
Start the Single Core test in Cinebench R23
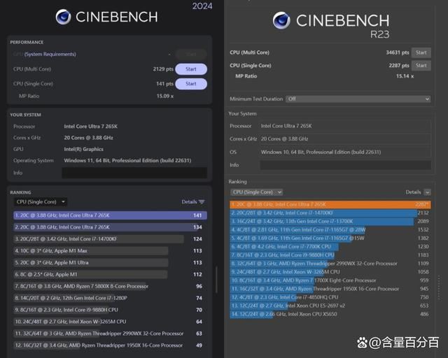[421, 66]
